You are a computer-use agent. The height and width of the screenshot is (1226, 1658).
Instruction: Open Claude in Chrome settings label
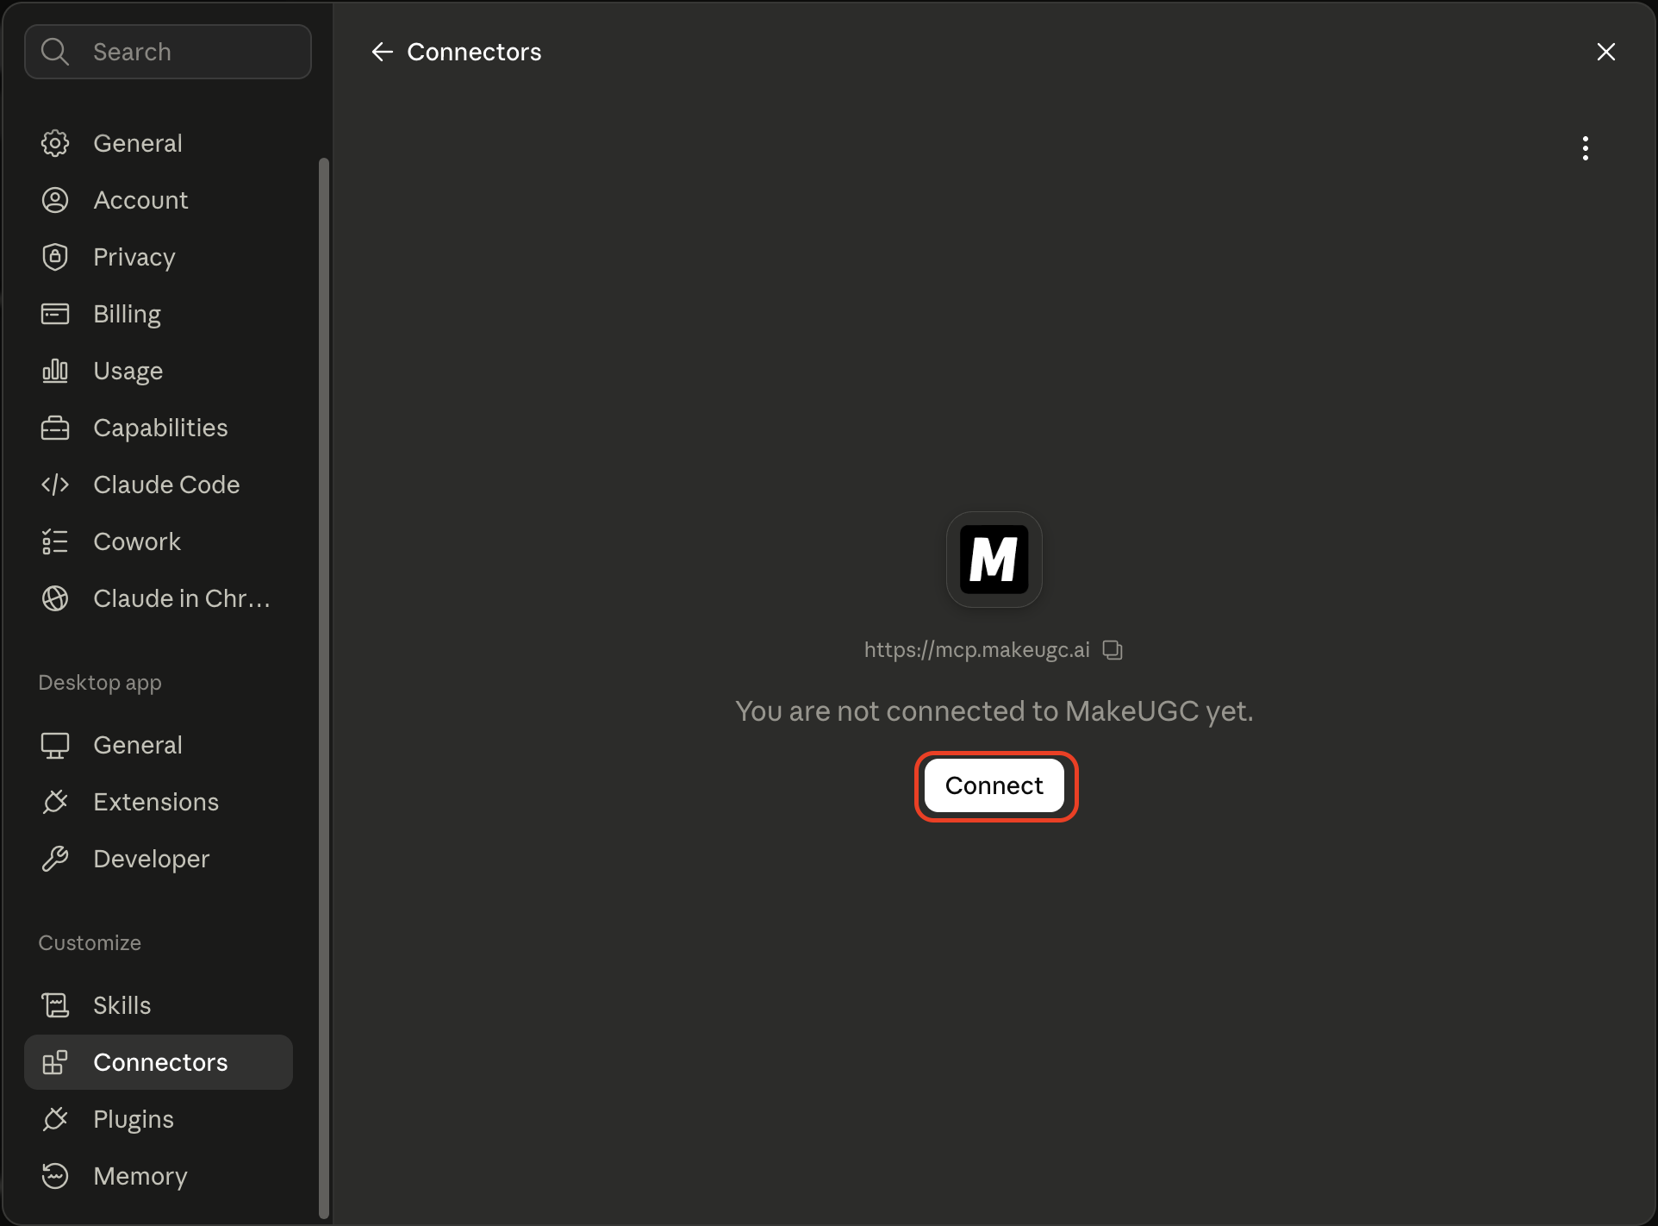pyautogui.click(x=182, y=598)
